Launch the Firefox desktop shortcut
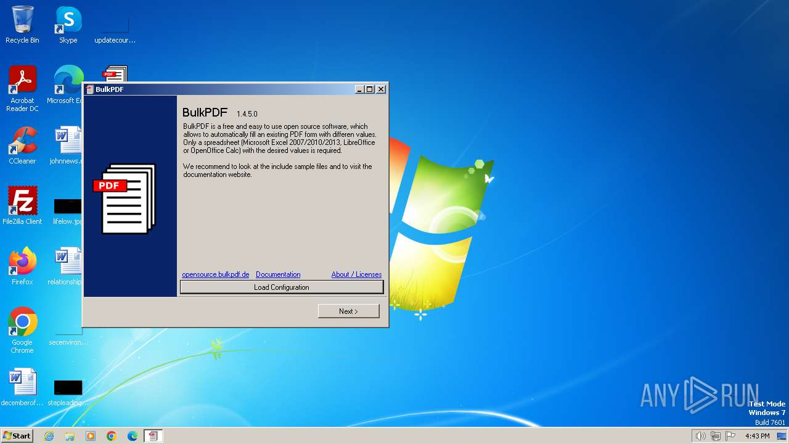Screen dimensions: 789x444 [x=22, y=266]
